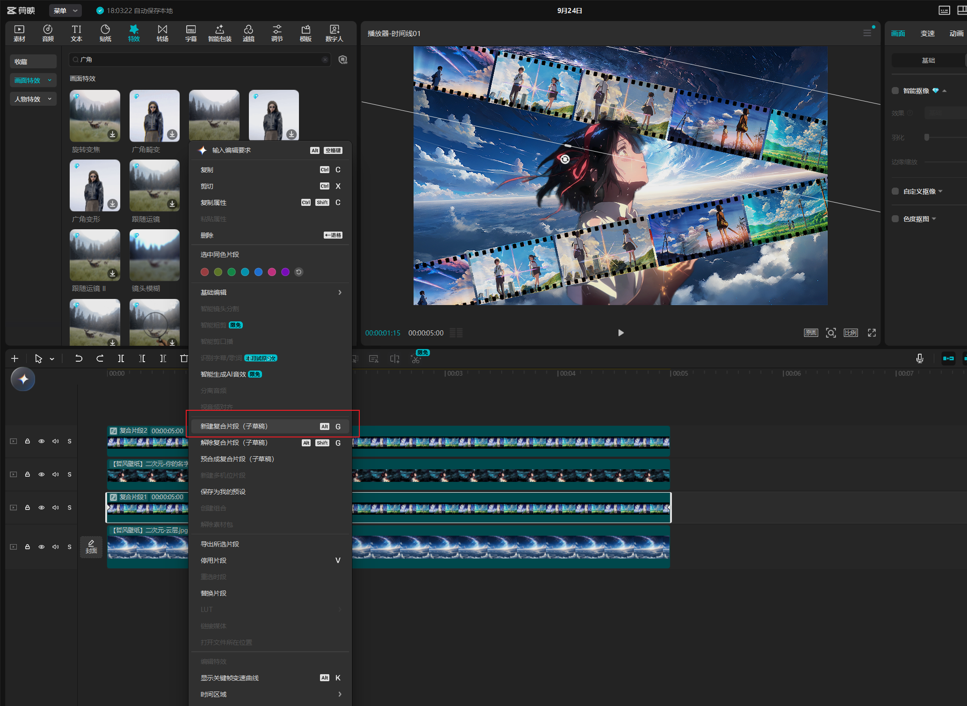Toggle visibility eye of 复合片段2 track
The height and width of the screenshot is (706, 967).
pos(42,441)
